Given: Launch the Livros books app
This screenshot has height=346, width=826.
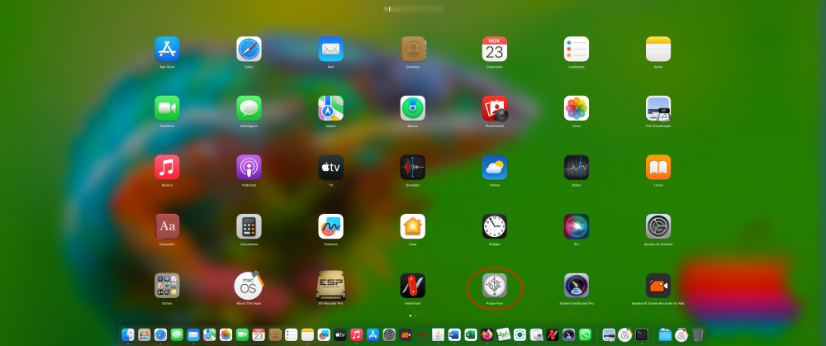Looking at the screenshot, I should pos(658,168).
